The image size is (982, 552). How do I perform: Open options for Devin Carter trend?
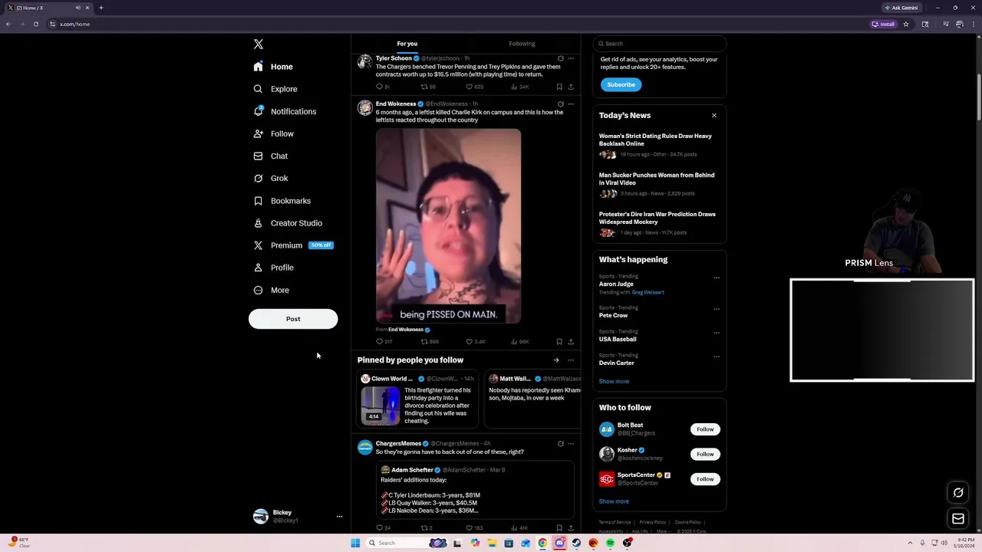click(717, 356)
